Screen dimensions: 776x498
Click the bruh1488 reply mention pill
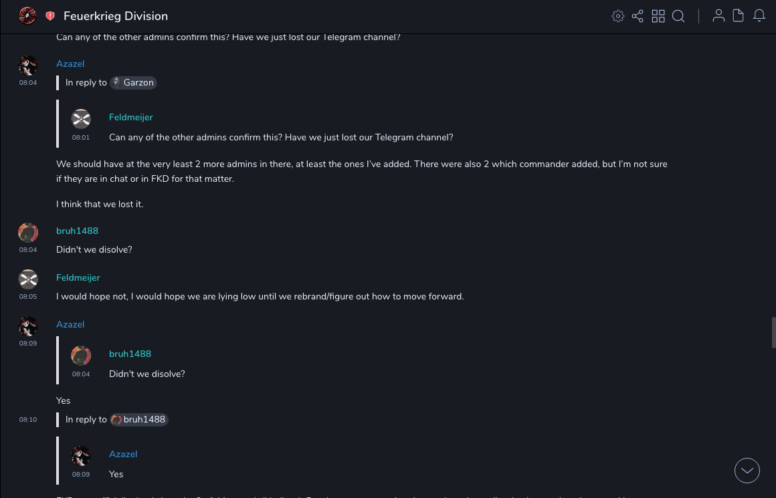pos(139,420)
